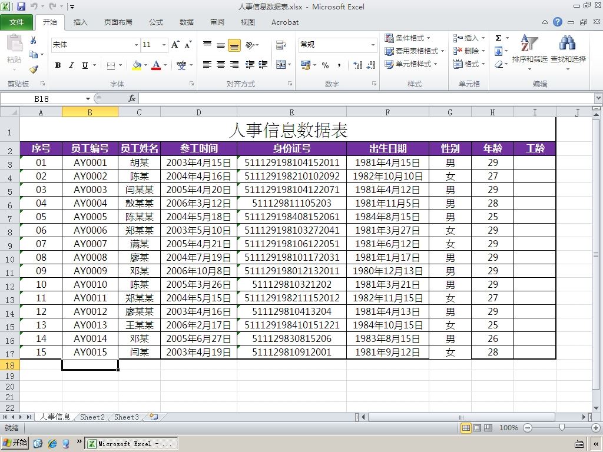Open the 文件 File tab
Image resolution: width=603 pixels, height=452 pixels.
coord(16,22)
